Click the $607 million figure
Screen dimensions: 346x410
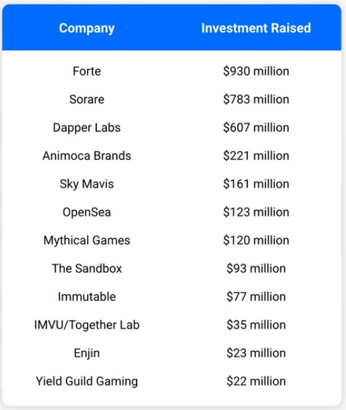(256, 128)
